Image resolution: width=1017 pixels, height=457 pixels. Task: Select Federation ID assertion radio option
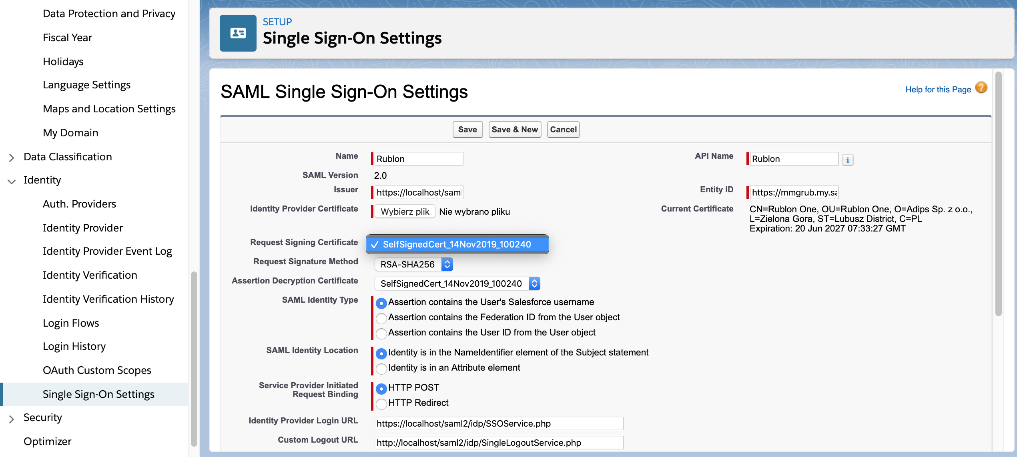(x=381, y=318)
